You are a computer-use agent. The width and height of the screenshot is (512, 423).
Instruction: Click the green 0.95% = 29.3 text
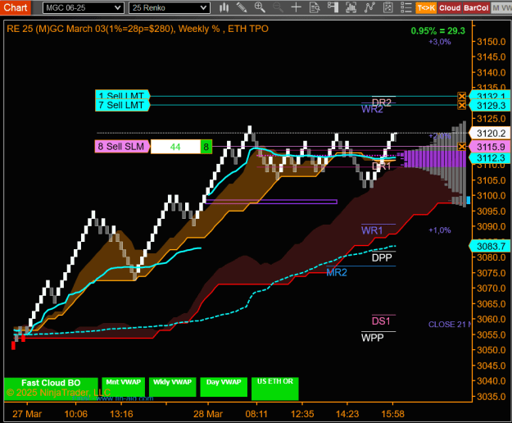[437, 30]
